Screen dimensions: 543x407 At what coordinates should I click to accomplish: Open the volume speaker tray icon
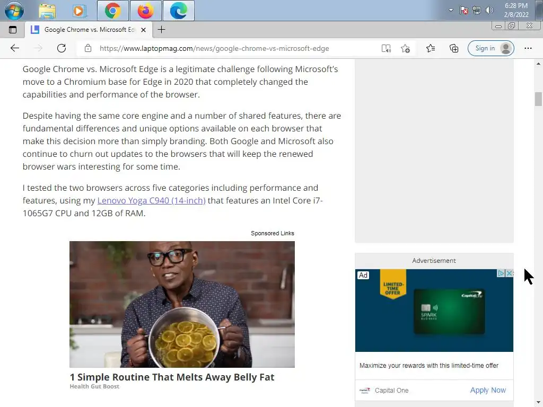(489, 11)
